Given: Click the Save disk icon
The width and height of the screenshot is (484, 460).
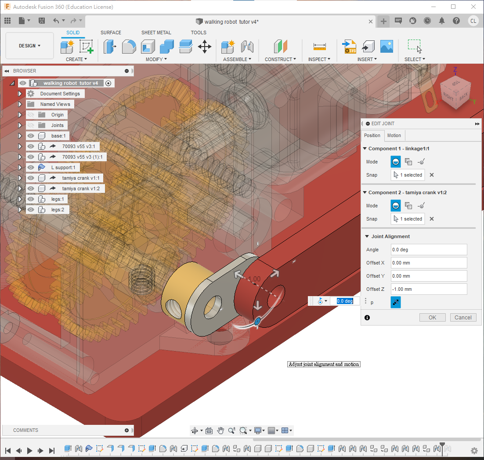Looking at the screenshot, I should point(42,21).
